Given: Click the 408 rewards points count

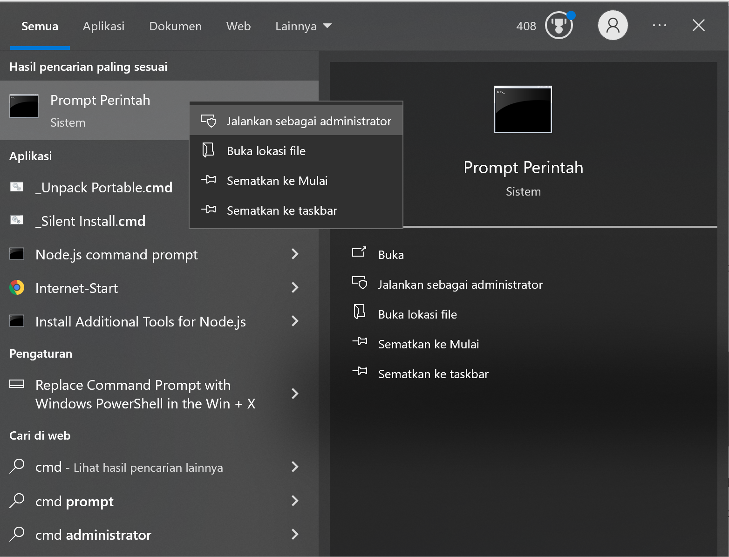Looking at the screenshot, I should click(x=526, y=26).
